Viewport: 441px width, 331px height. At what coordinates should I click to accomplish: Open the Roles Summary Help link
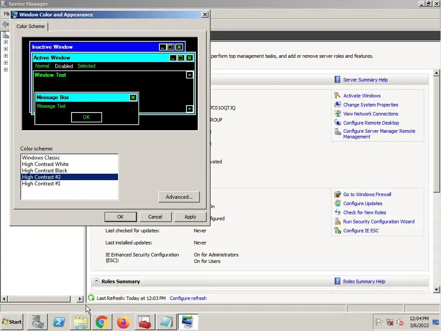click(364, 281)
